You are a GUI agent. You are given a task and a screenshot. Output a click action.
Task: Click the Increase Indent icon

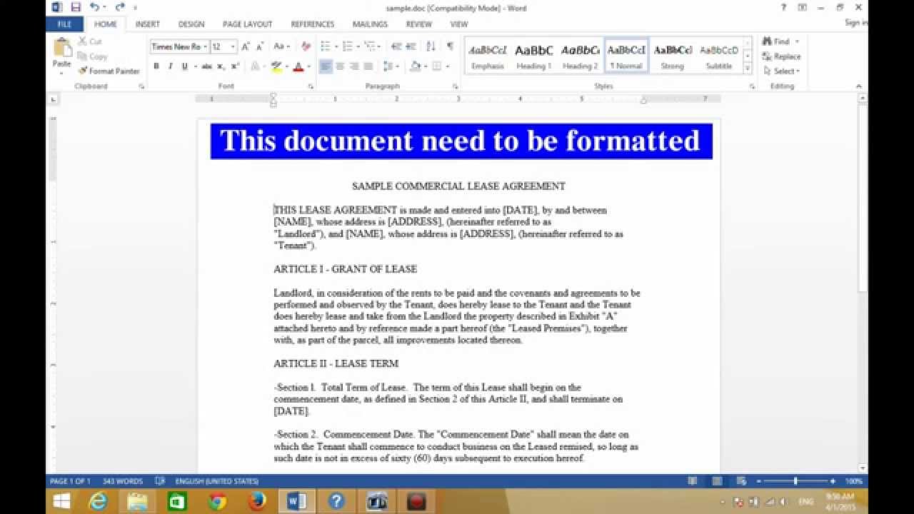[x=411, y=46]
